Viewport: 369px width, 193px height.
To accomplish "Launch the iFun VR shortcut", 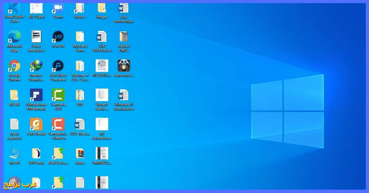I will pyautogui.click(x=58, y=39).
